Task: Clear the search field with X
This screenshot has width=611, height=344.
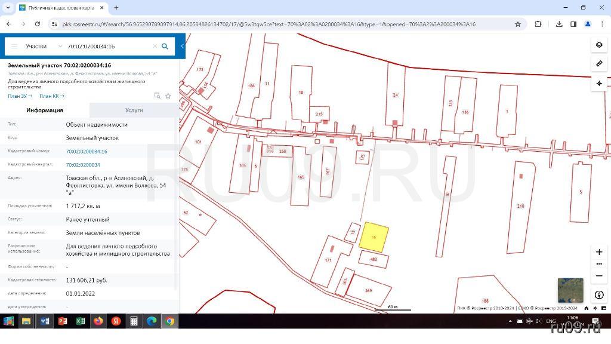Action: [x=155, y=46]
